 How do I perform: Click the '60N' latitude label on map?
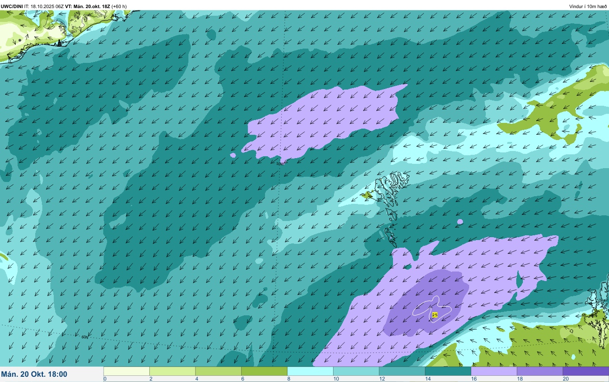click(x=85, y=337)
